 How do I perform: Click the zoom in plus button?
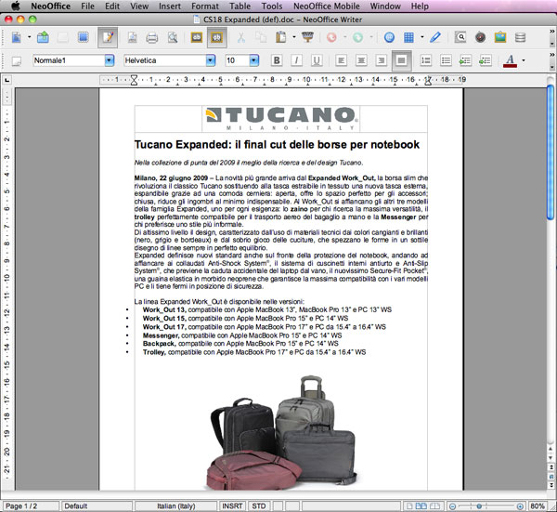[520, 505]
